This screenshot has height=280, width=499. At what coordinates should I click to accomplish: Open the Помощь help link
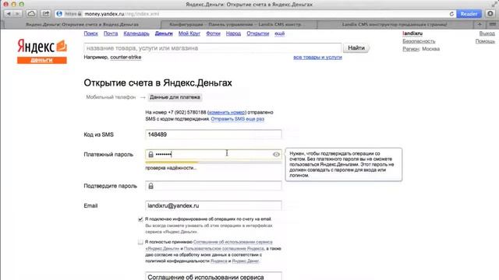point(485,41)
